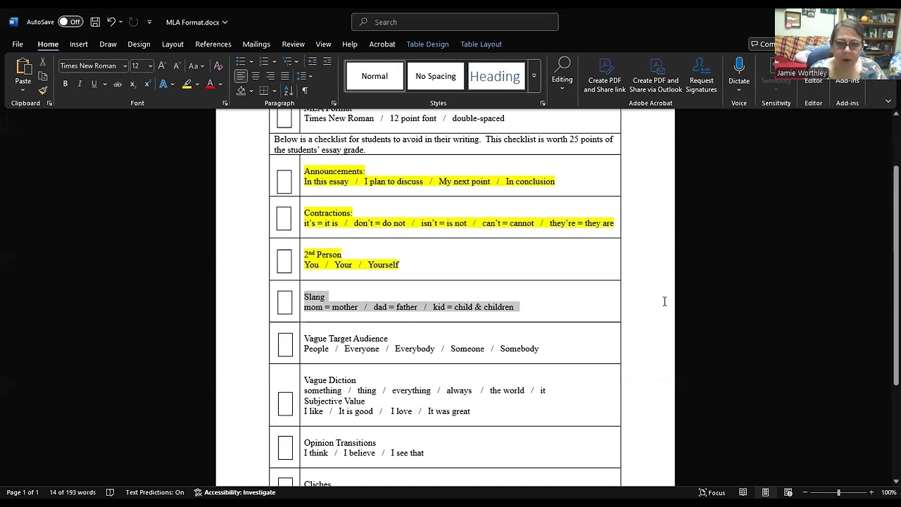
Task: Toggle Focus mode in status bar
Action: point(712,492)
